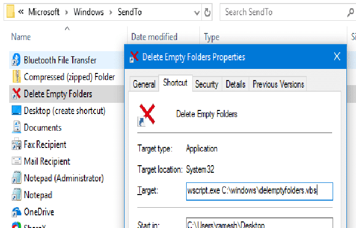Viewport: 356px width, 228px height.
Task: Open the Previous Versions tab
Action: [278, 84]
